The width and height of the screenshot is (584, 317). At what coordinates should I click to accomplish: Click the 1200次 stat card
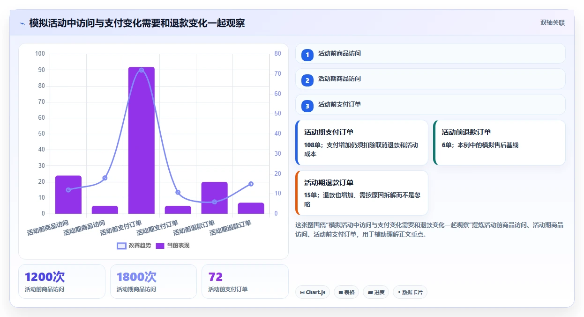(x=62, y=281)
